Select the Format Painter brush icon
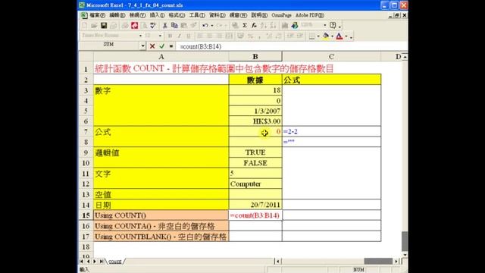The image size is (485, 273). tap(194, 25)
